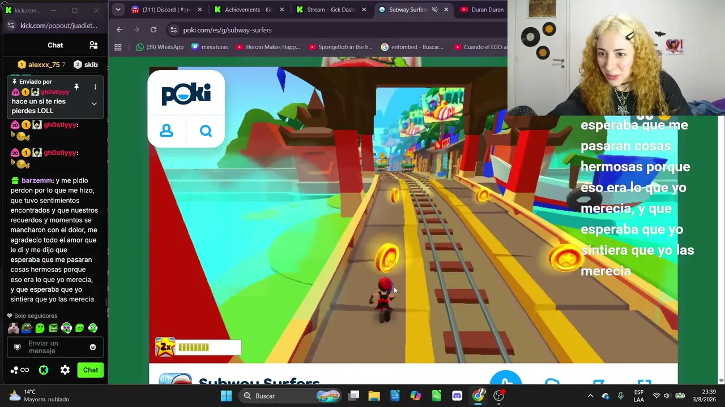View site information for poki.com
The image size is (725, 407).
(173, 30)
